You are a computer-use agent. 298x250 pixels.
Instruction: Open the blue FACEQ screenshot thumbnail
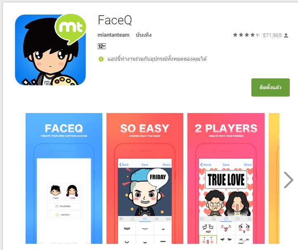click(64, 178)
